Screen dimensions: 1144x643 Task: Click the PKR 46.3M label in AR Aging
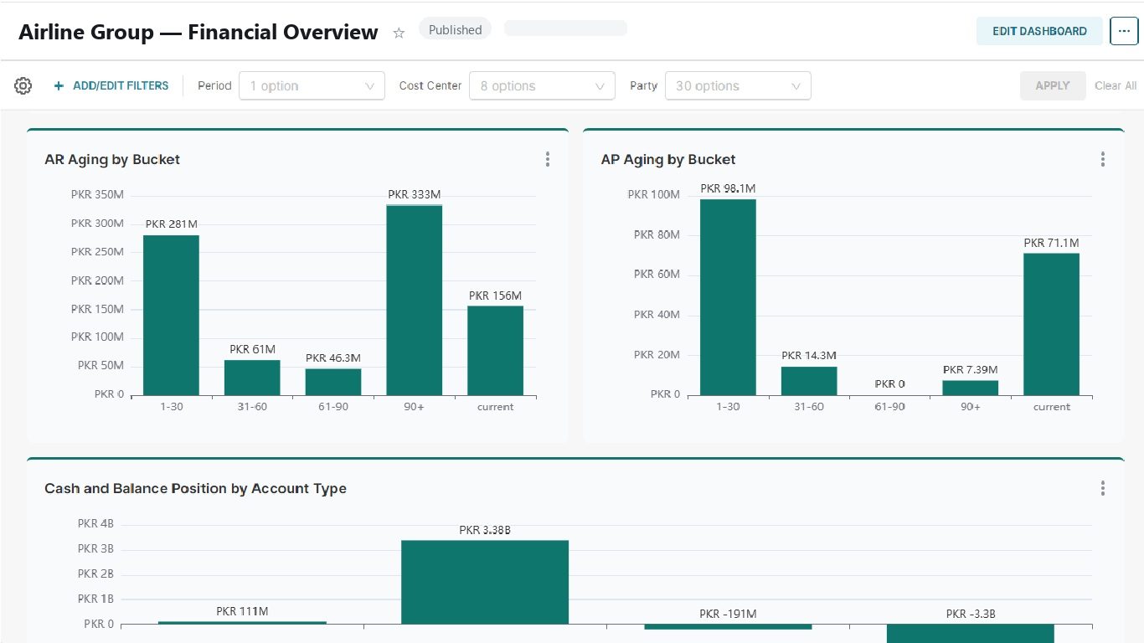333,358
